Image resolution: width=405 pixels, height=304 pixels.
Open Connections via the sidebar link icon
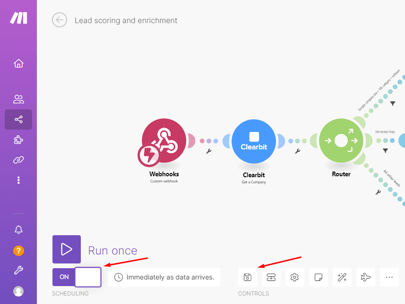click(18, 160)
